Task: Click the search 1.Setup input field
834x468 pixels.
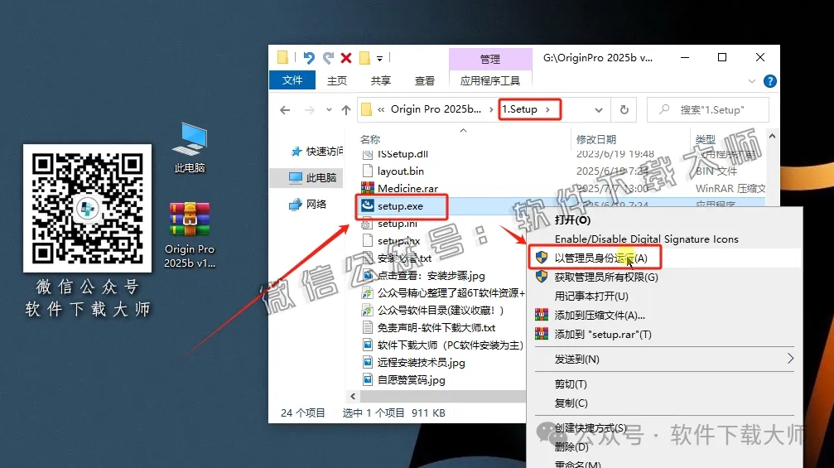Action: (x=708, y=109)
